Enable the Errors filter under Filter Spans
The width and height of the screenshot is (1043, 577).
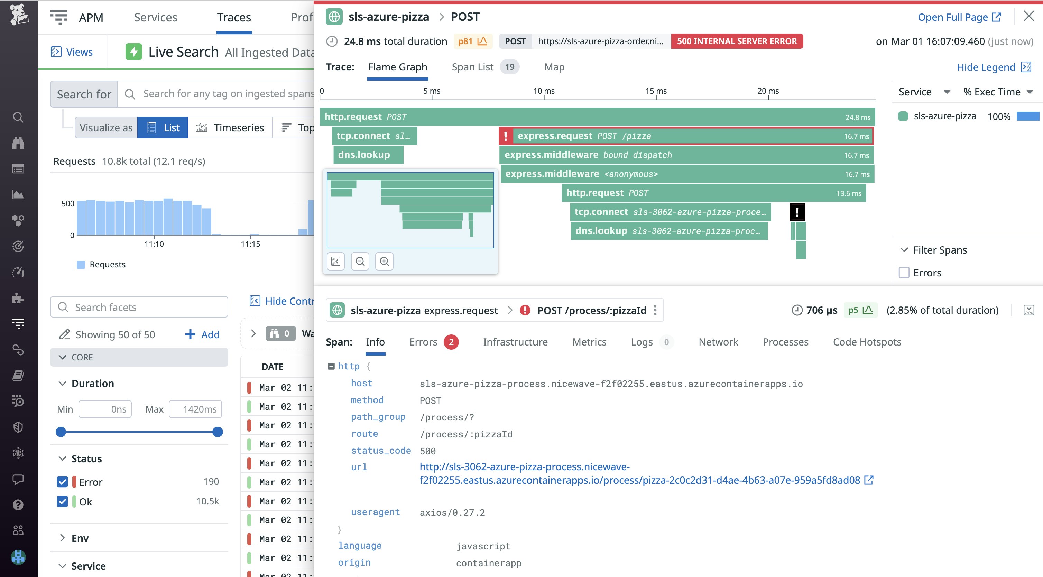(904, 273)
